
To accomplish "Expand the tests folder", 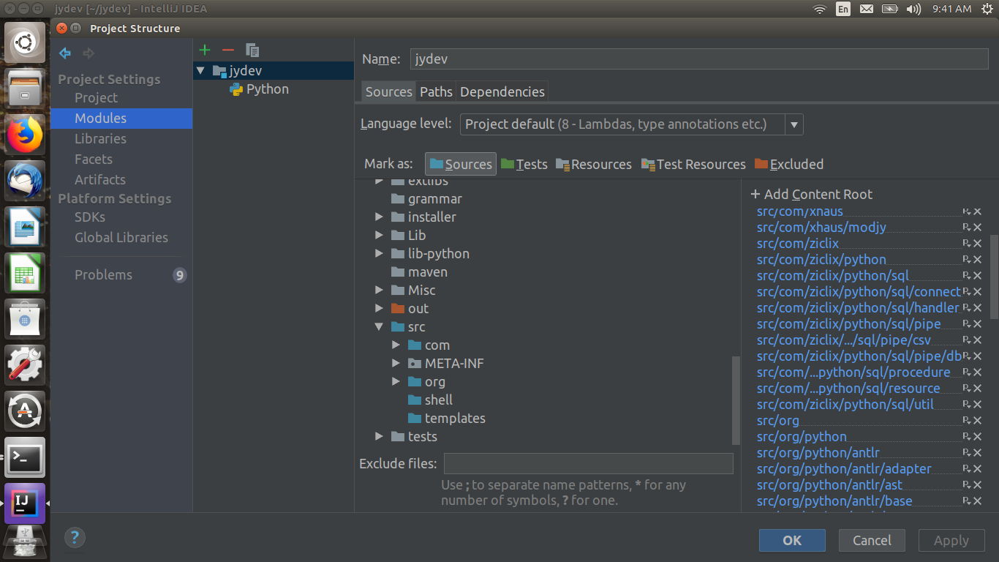I will pos(379,436).
